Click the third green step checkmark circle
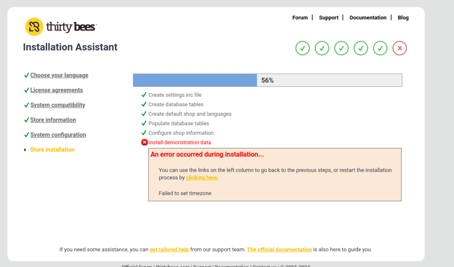Viewport: 454px width, 267px height. [341, 48]
